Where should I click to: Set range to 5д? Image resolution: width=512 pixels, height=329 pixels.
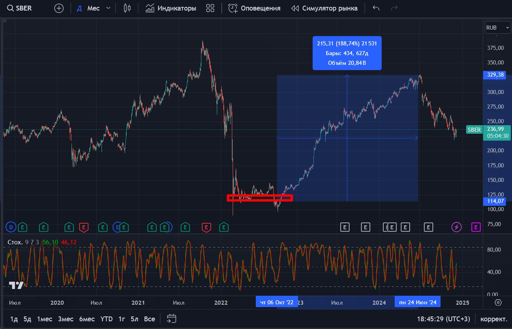(x=27, y=319)
